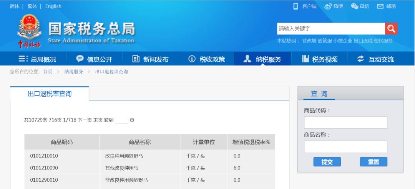This screenshot has width=415, height=189.
Task: Open the 微博 Weibo icon
Action: (328, 7)
